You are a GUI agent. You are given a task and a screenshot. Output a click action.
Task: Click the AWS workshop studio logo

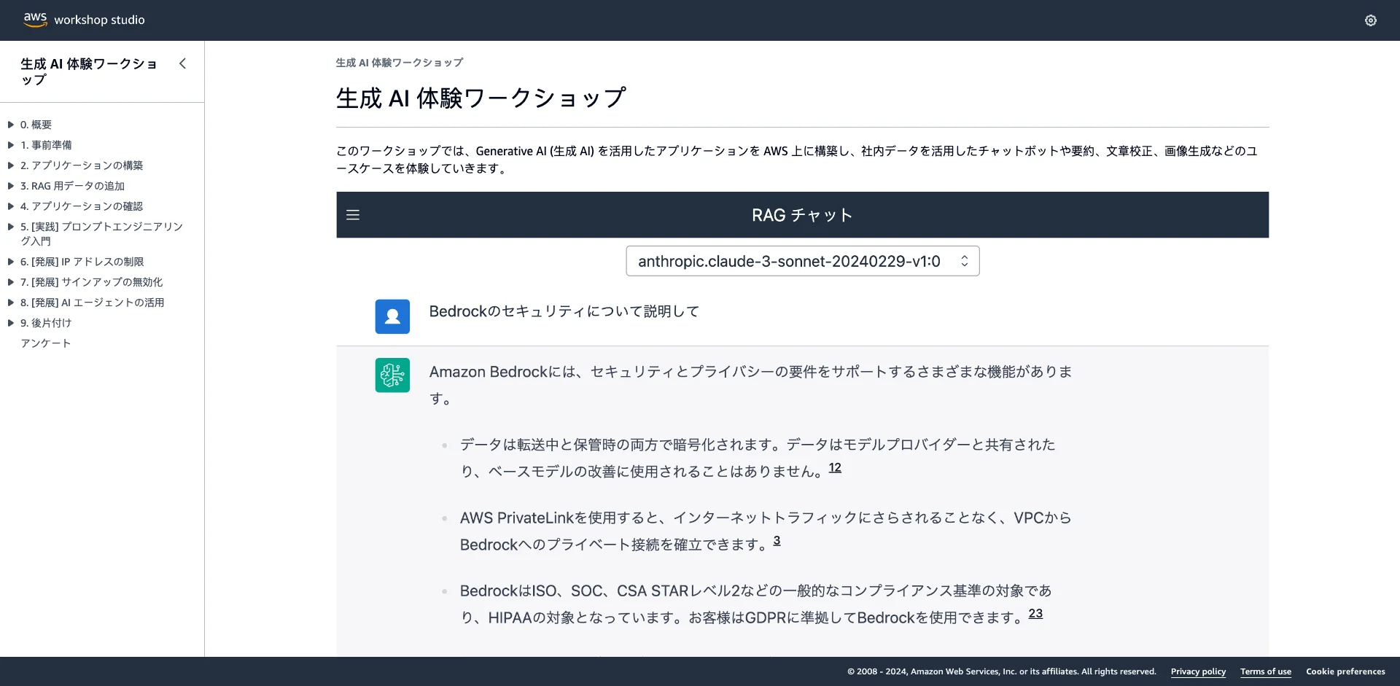pyautogui.click(x=84, y=20)
